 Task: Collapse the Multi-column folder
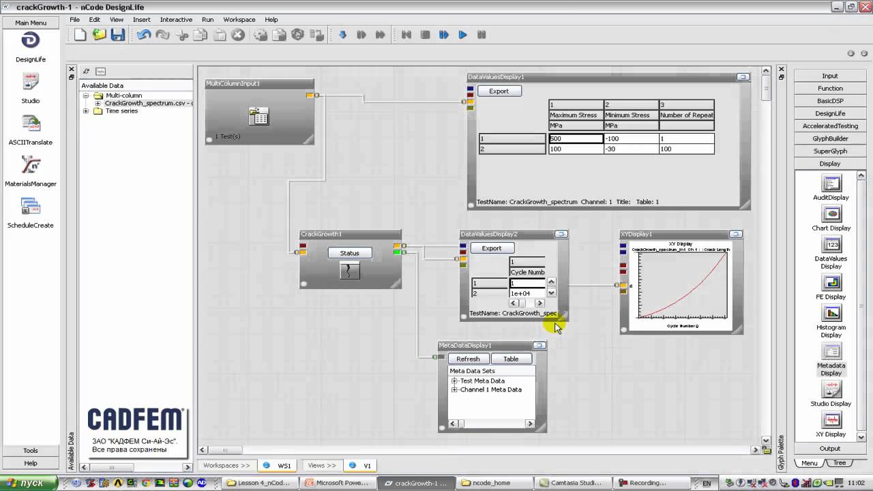(x=86, y=96)
